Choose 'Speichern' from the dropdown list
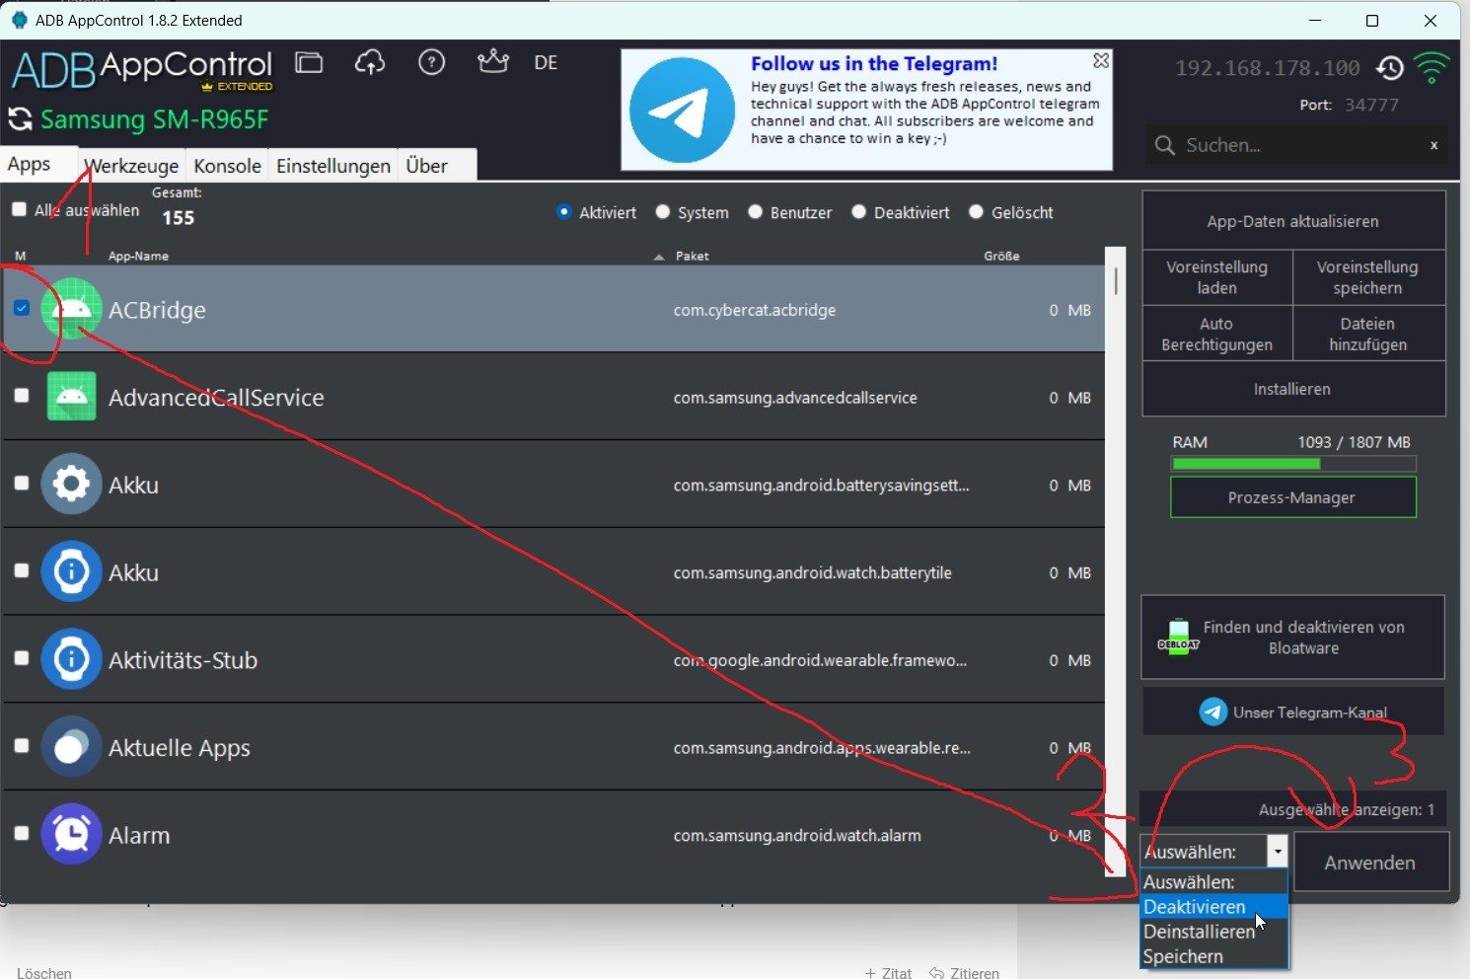The width and height of the screenshot is (1470, 979). (x=1183, y=956)
